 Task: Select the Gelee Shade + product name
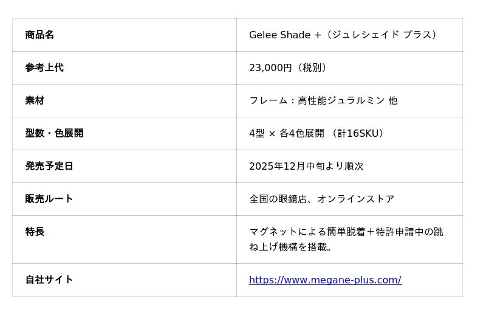(285, 35)
